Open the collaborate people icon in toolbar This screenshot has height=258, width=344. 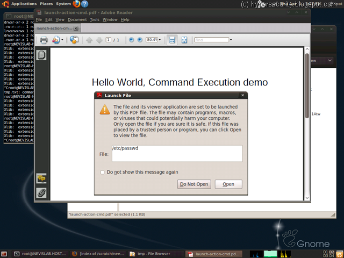56,40
